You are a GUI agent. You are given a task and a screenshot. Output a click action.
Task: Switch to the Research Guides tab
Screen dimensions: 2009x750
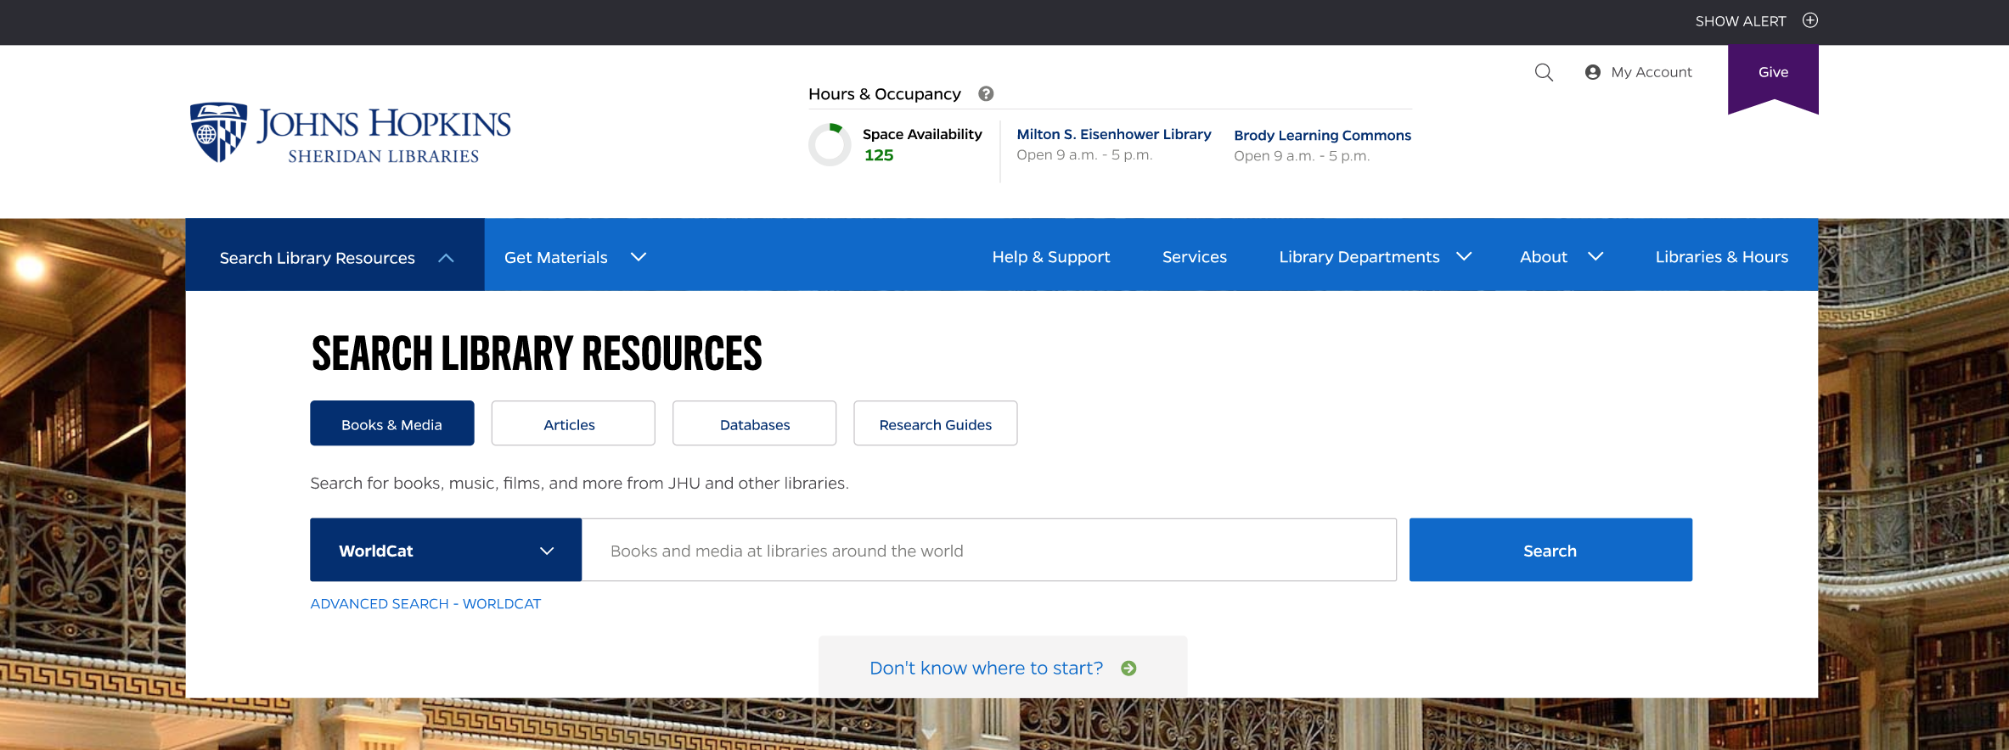(935, 424)
